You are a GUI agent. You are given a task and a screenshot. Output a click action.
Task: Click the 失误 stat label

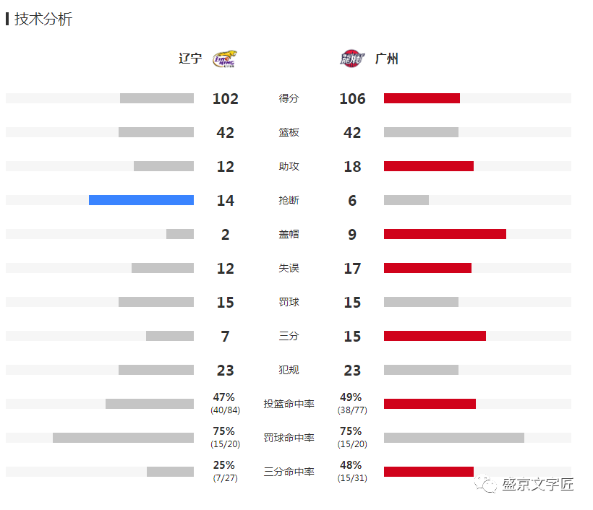pyautogui.click(x=289, y=268)
